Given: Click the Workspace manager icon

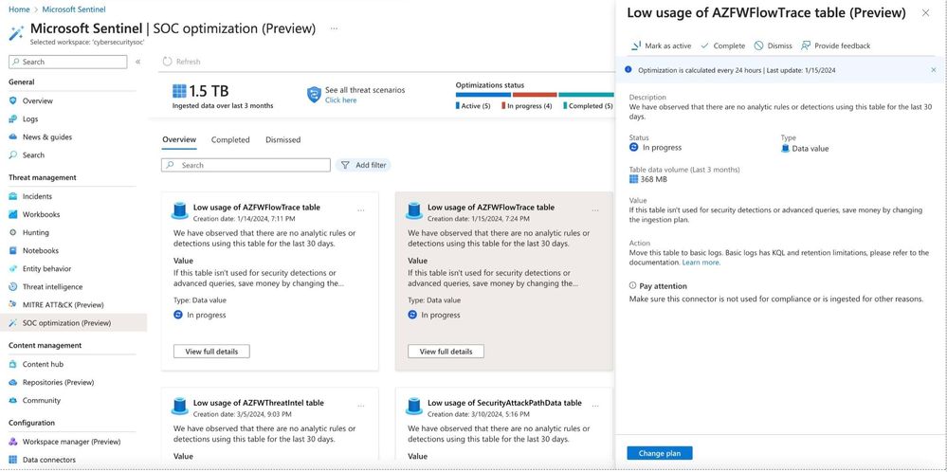Looking at the screenshot, I should click(x=12, y=442).
